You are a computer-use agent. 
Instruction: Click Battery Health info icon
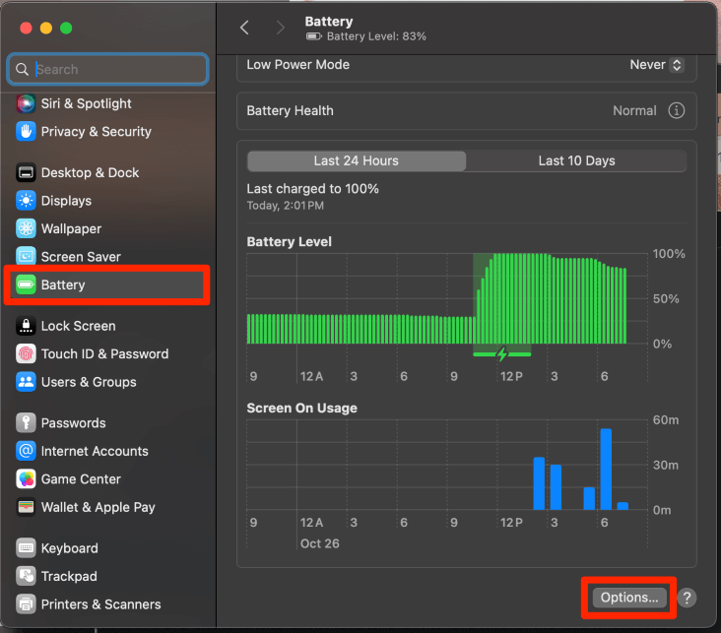coord(677,111)
